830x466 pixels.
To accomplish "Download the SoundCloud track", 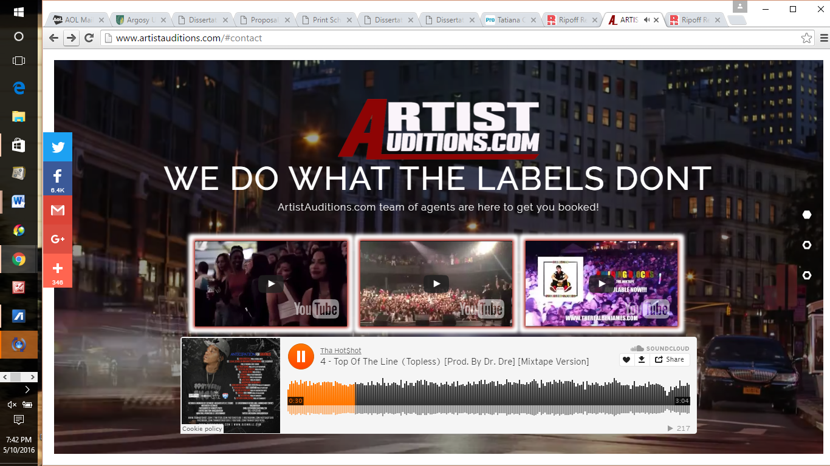I will pyautogui.click(x=642, y=360).
